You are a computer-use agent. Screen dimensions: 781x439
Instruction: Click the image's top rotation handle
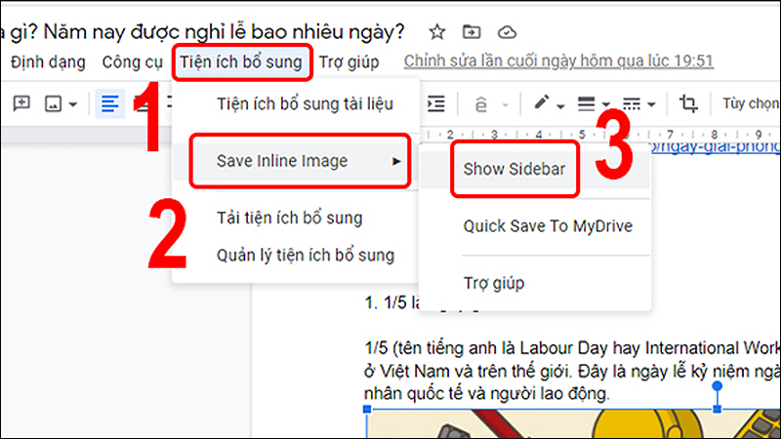[718, 386]
